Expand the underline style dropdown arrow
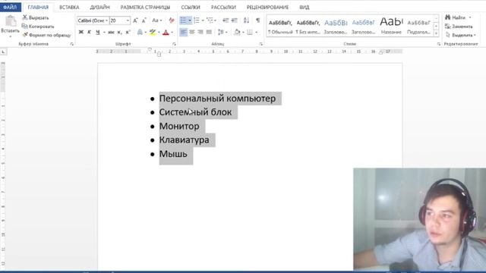The width and height of the screenshot is (486, 273). 104,32
